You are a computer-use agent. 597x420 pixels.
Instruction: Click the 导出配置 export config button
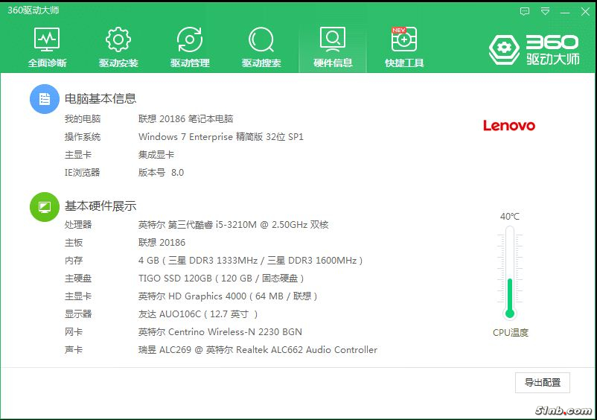click(x=543, y=383)
